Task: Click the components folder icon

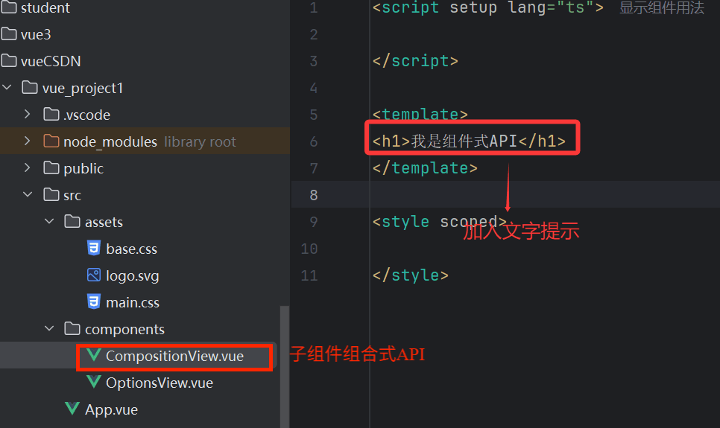Action: [x=72, y=328]
